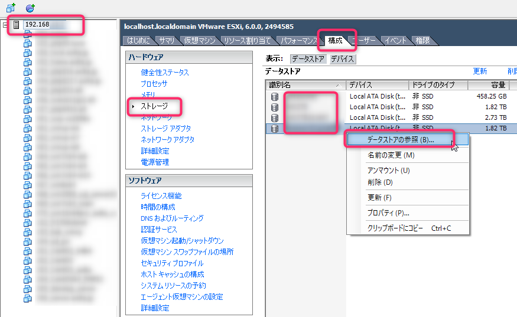
Task: Open the 電源管理 link
Action: pos(155,162)
